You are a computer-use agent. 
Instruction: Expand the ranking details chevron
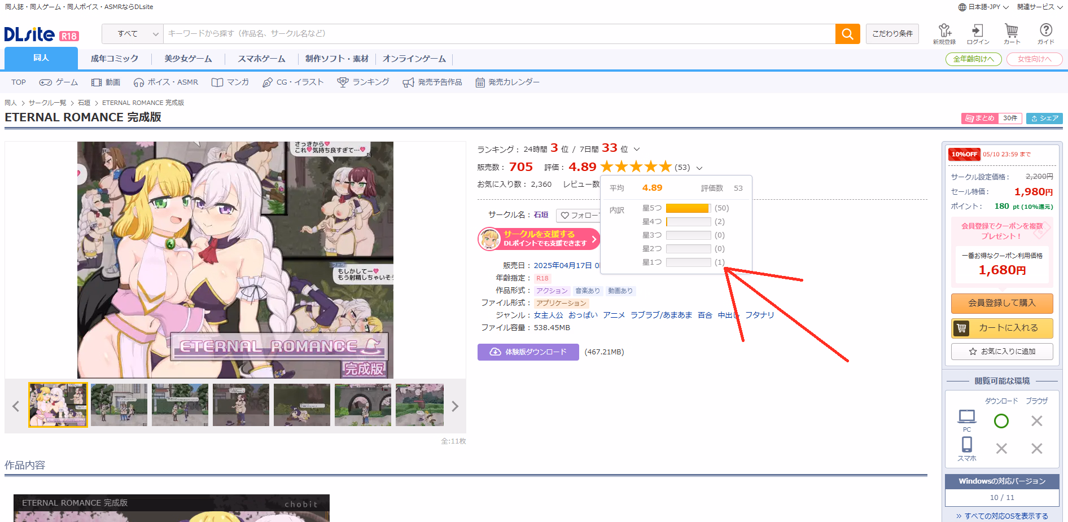tap(637, 150)
